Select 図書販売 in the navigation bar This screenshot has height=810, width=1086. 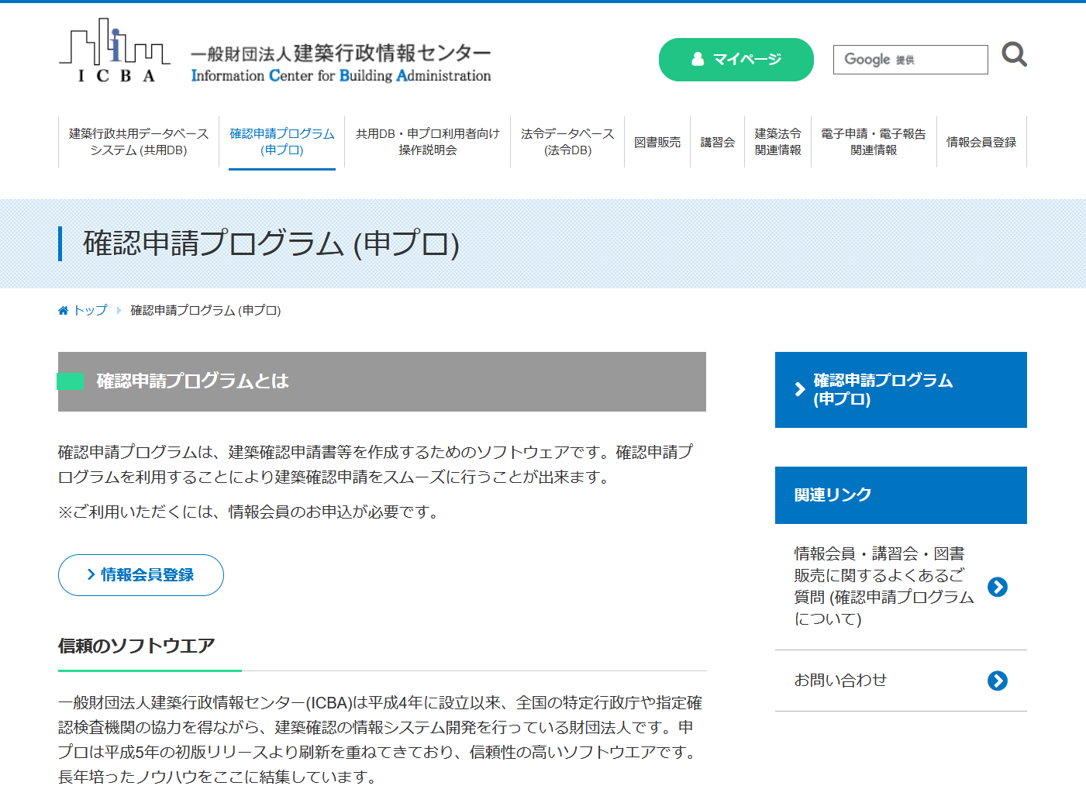click(x=657, y=142)
